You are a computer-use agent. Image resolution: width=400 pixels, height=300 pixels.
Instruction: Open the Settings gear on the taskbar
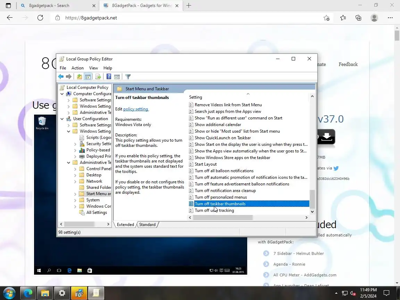(62, 293)
